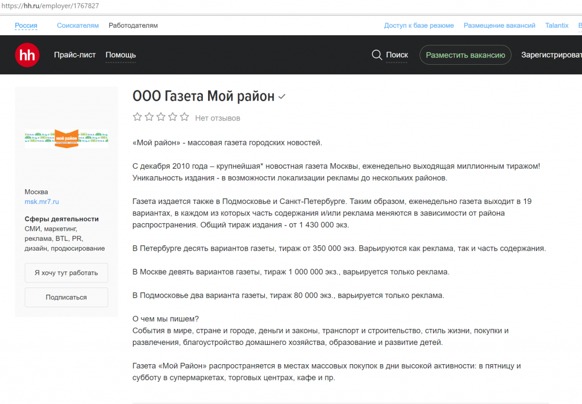Click the verified checkmark beside company name
The width and height of the screenshot is (582, 404).
point(282,97)
